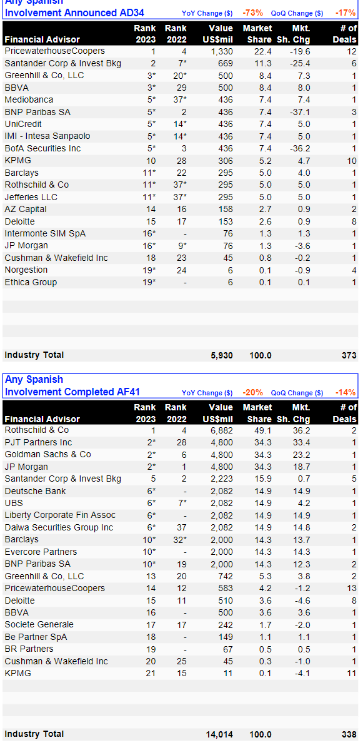Click the UniCredit advisor name
Screen dimensions: 363x755
pos(23,124)
